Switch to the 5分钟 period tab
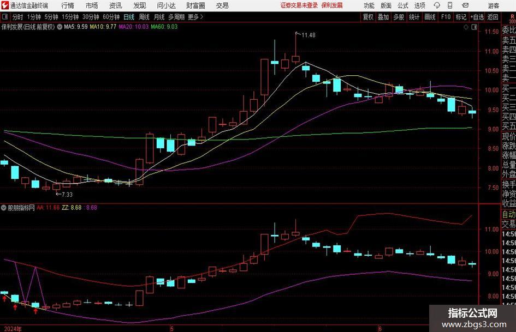 pos(51,17)
